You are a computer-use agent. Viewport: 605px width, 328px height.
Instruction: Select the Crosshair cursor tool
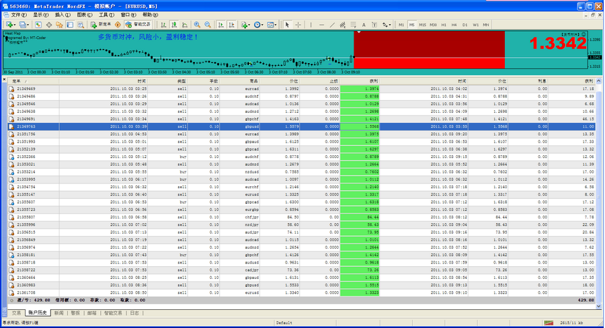point(298,25)
